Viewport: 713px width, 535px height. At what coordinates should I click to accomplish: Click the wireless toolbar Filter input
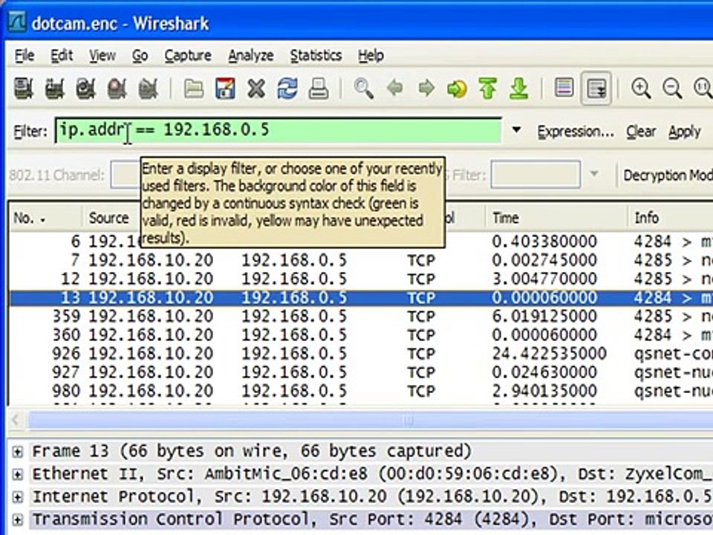pyautogui.click(x=535, y=174)
